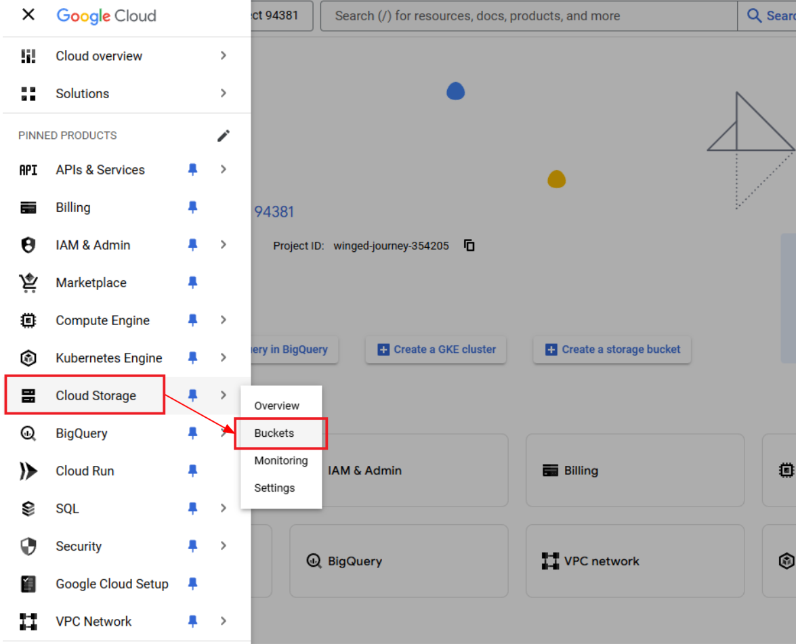Image resolution: width=796 pixels, height=644 pixels.
Task: Click project ID text winged-journey-354205
Action: pos(391,246)
